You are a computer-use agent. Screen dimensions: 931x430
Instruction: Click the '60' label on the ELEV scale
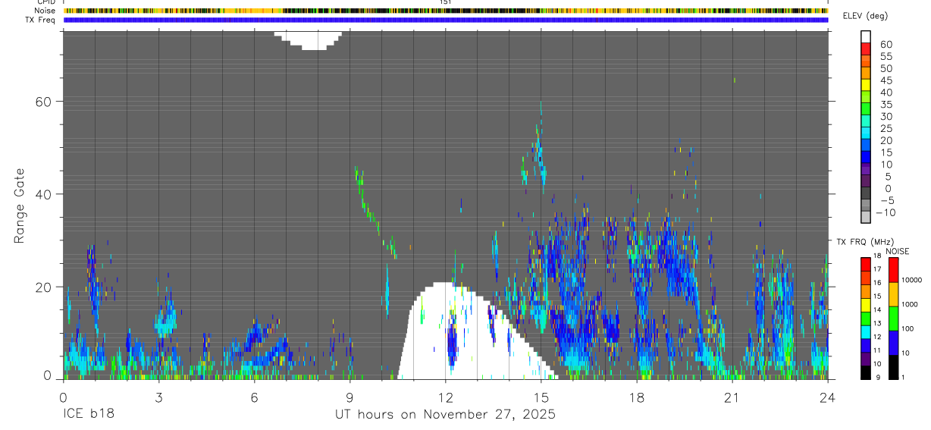click(x=885, y=44)
